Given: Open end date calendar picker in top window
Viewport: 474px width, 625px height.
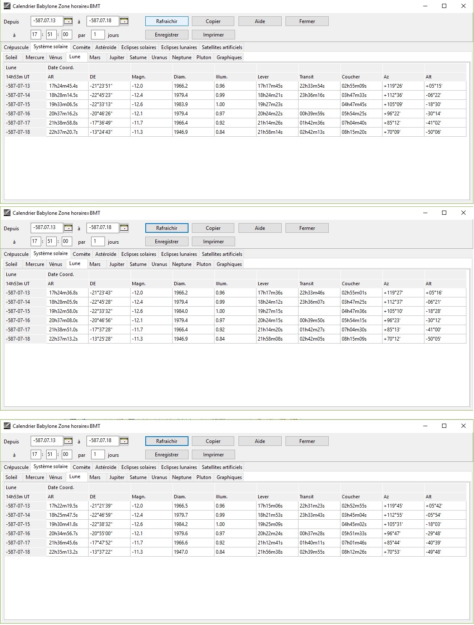Looking at the screenshot, I should [124, 21].
